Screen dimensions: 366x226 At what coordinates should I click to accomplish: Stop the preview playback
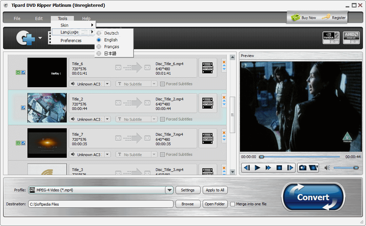pyautogui.click(x=279, y=168)
